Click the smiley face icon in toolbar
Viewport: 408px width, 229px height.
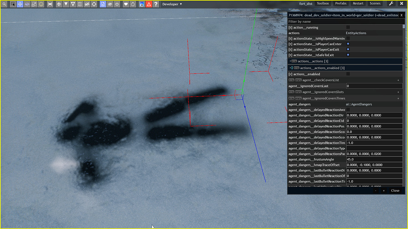[41, 4]
